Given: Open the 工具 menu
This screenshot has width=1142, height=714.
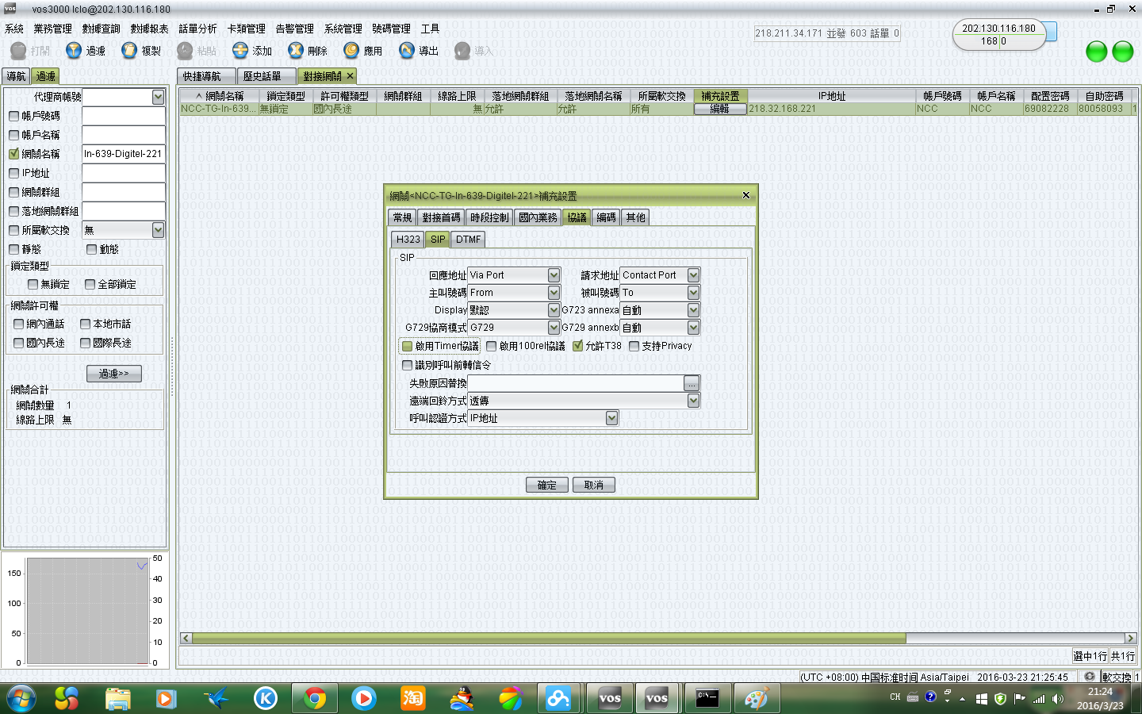Looking at the screenshot, I should click(x=430, y=29).
